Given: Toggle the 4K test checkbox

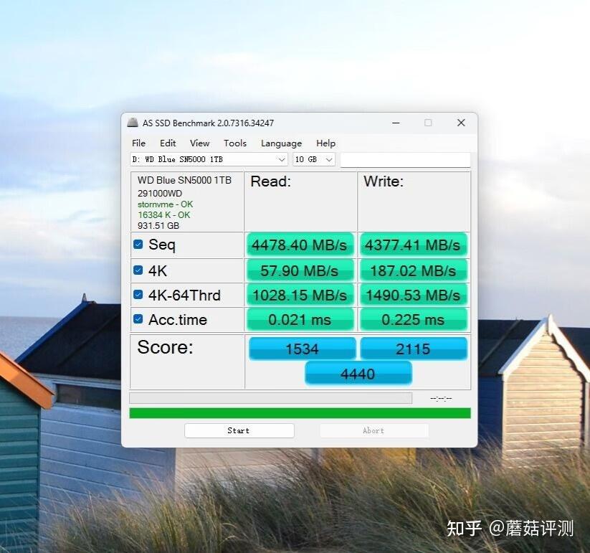Looking at the screenshot, I should [x=138, y=270].
